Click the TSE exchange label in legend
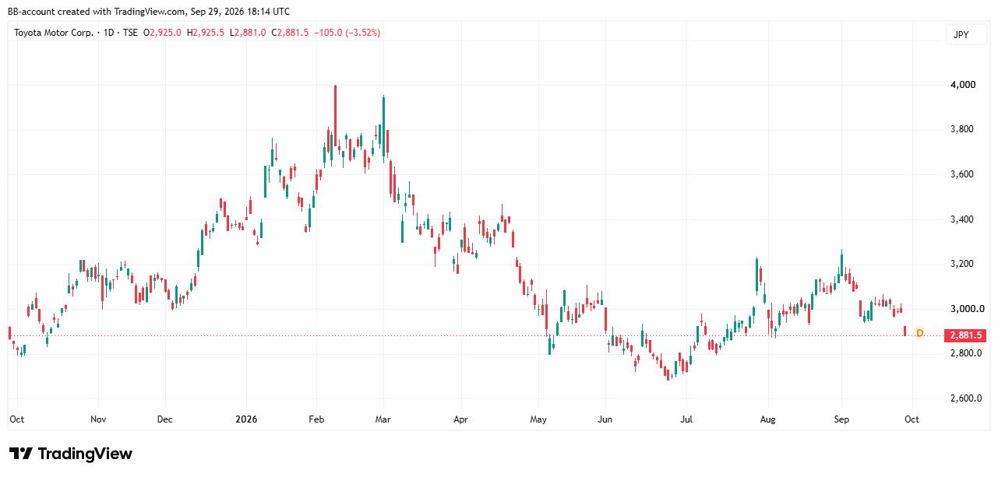Viewport: 998px width, 477px height. pyautogui.click(x=131, y=33)
